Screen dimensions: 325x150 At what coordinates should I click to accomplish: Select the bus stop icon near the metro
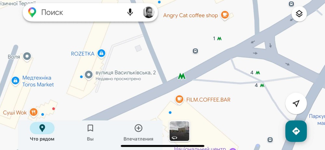(195, 51)
